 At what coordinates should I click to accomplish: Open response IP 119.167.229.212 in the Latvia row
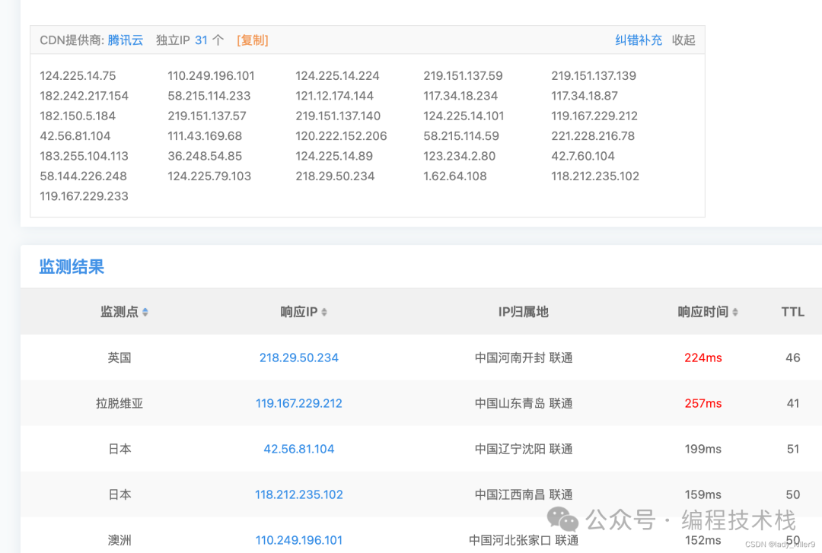(298, 403)
